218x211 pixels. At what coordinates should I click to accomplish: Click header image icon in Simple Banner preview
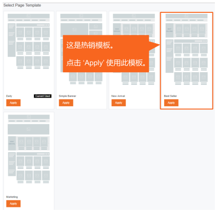[81, 16]
